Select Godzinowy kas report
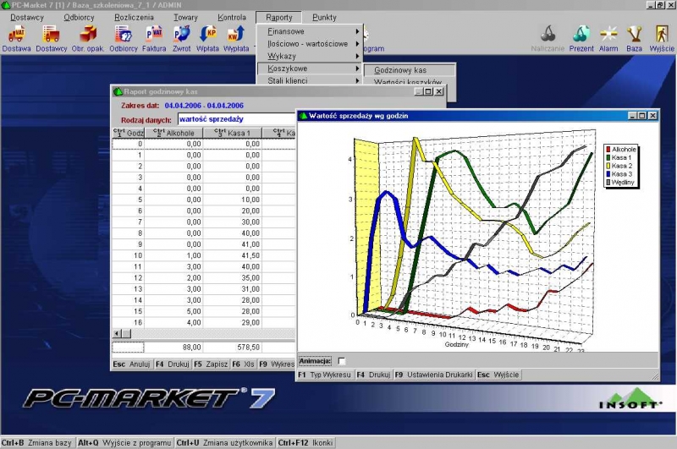 pyautogui.click(x=410, y=70)
